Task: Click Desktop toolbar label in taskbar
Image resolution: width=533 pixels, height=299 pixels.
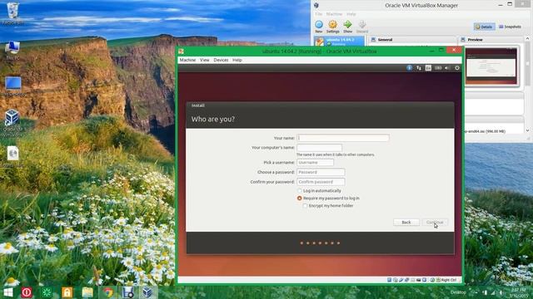Action: click(458, 292)
